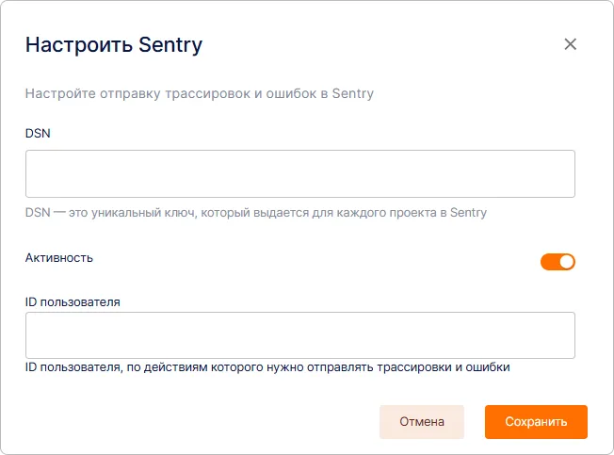Place cursor in the empty DSN textbox

299,173
